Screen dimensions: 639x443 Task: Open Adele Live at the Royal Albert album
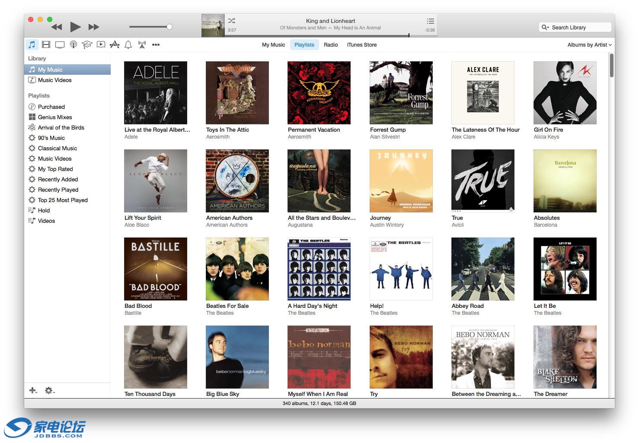point(156,93)
